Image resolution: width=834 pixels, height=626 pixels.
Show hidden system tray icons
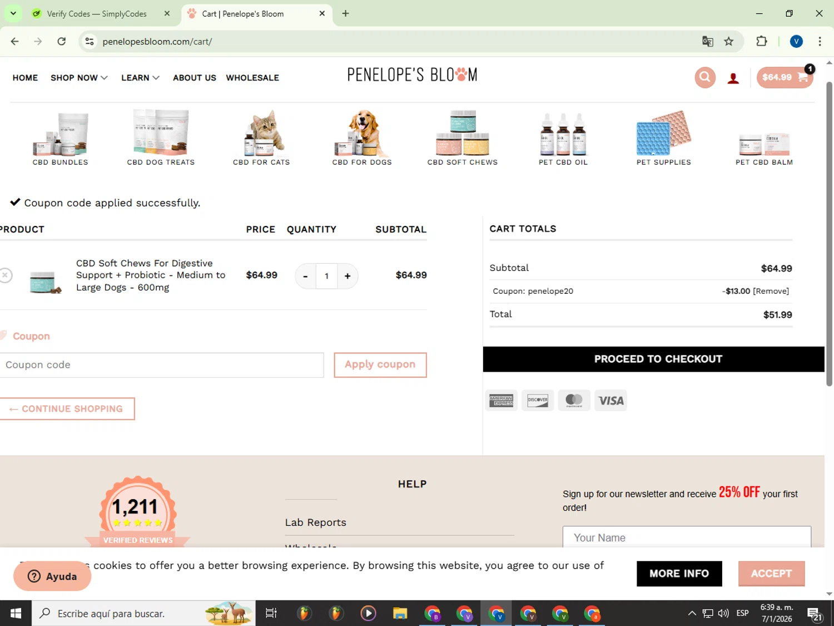pyautogui.click(x=692, y=613)
